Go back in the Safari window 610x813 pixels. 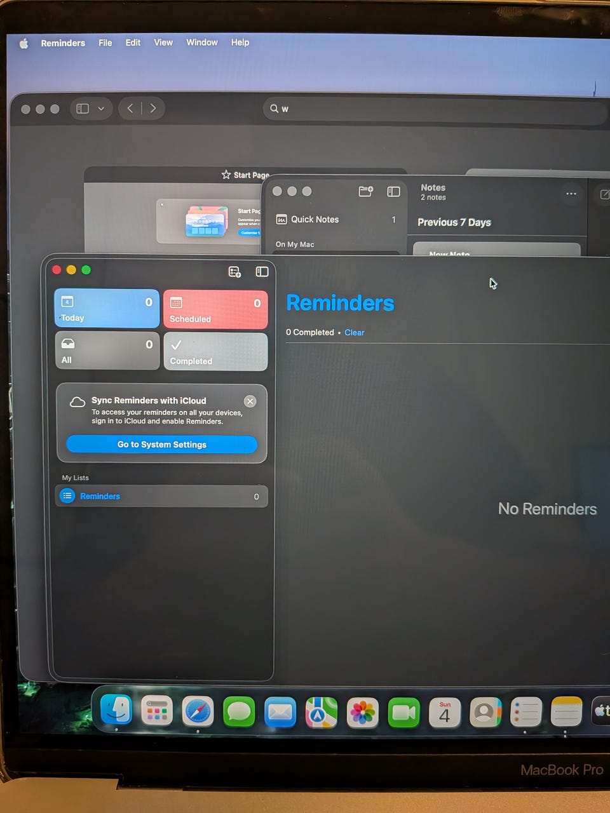pos(130,108)
